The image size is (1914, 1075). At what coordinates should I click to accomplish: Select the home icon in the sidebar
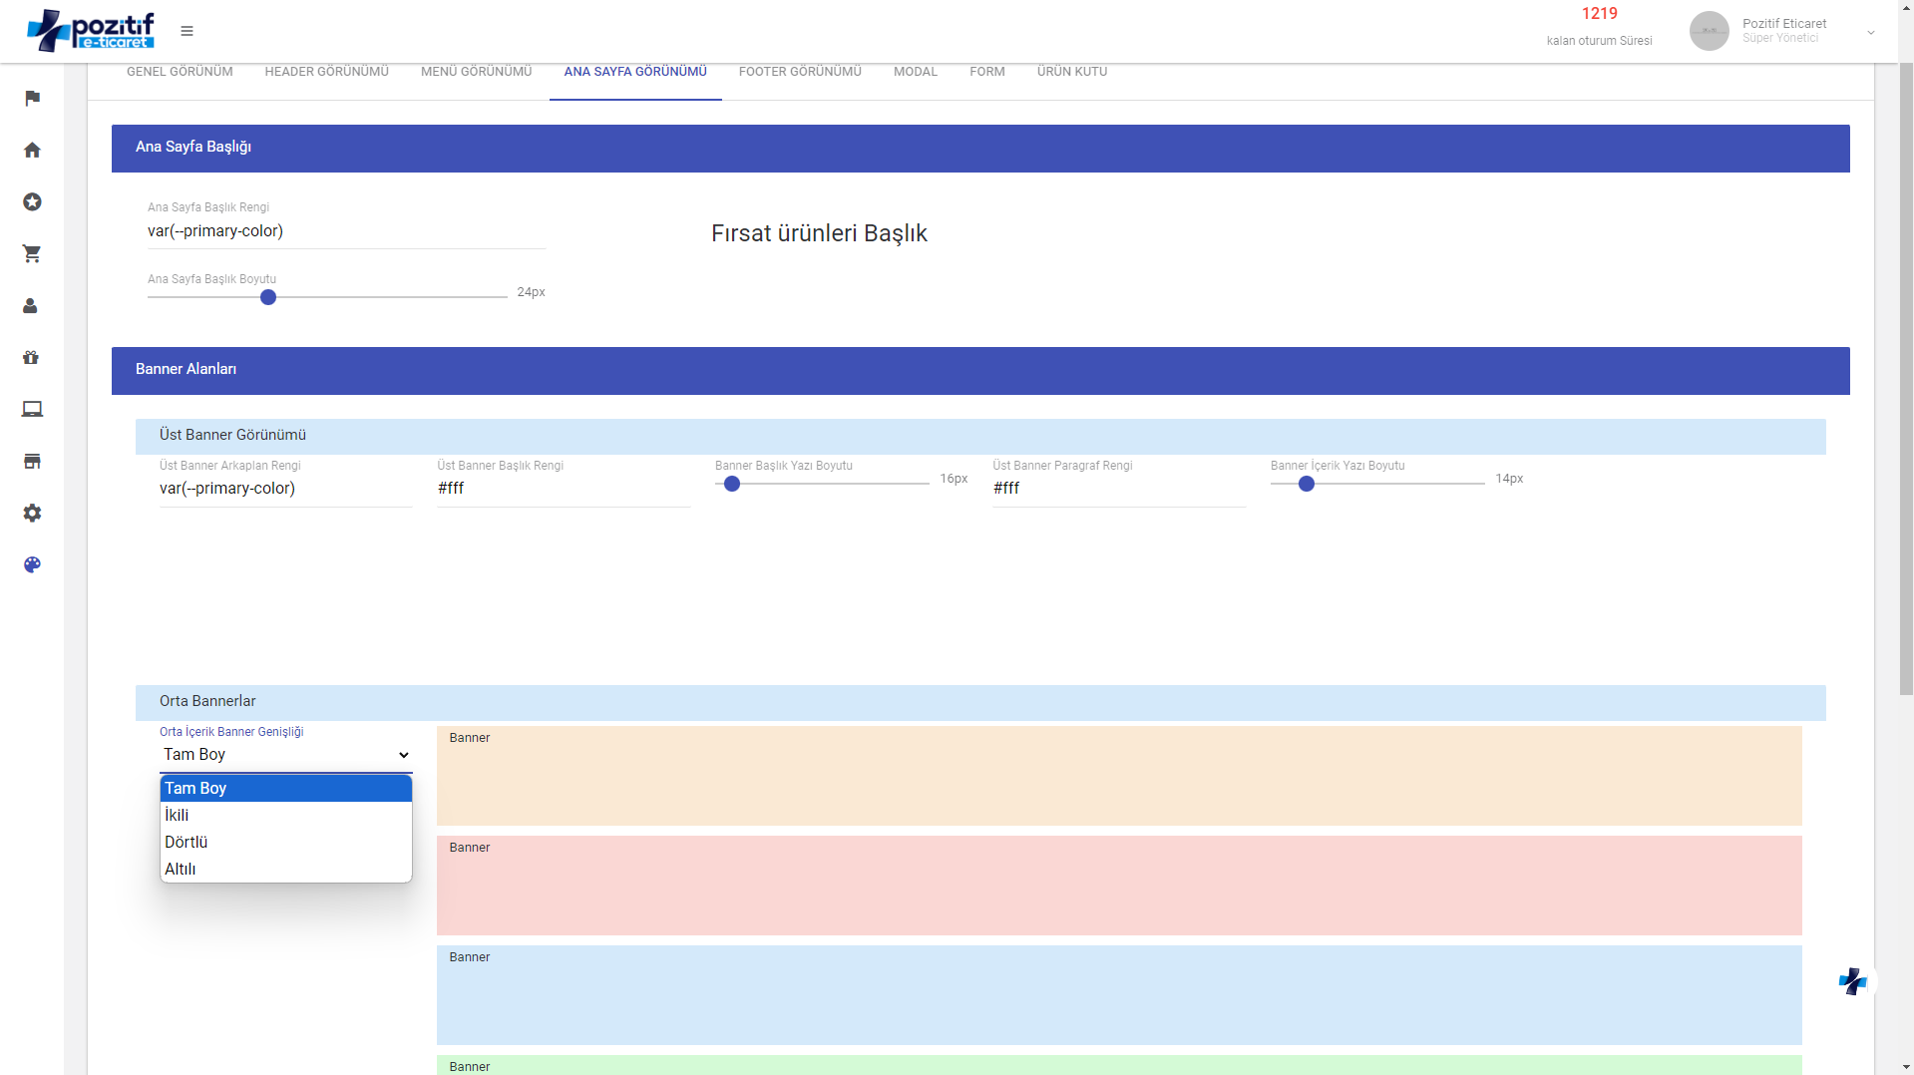point(32,150)
